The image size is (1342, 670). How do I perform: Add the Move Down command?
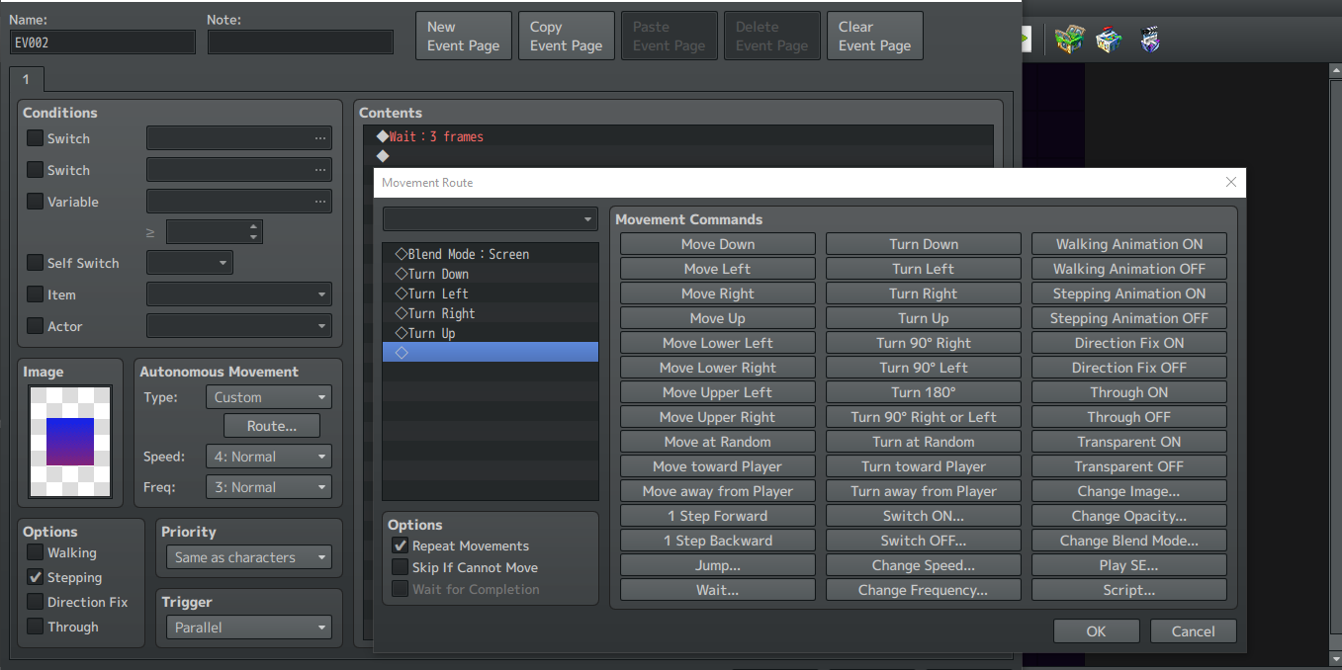718,244
